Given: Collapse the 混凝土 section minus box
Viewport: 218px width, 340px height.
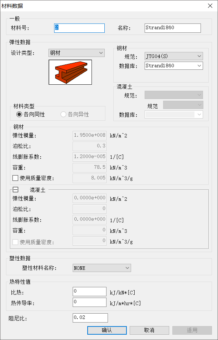Looking at the screenshot, I should point(16,190).
